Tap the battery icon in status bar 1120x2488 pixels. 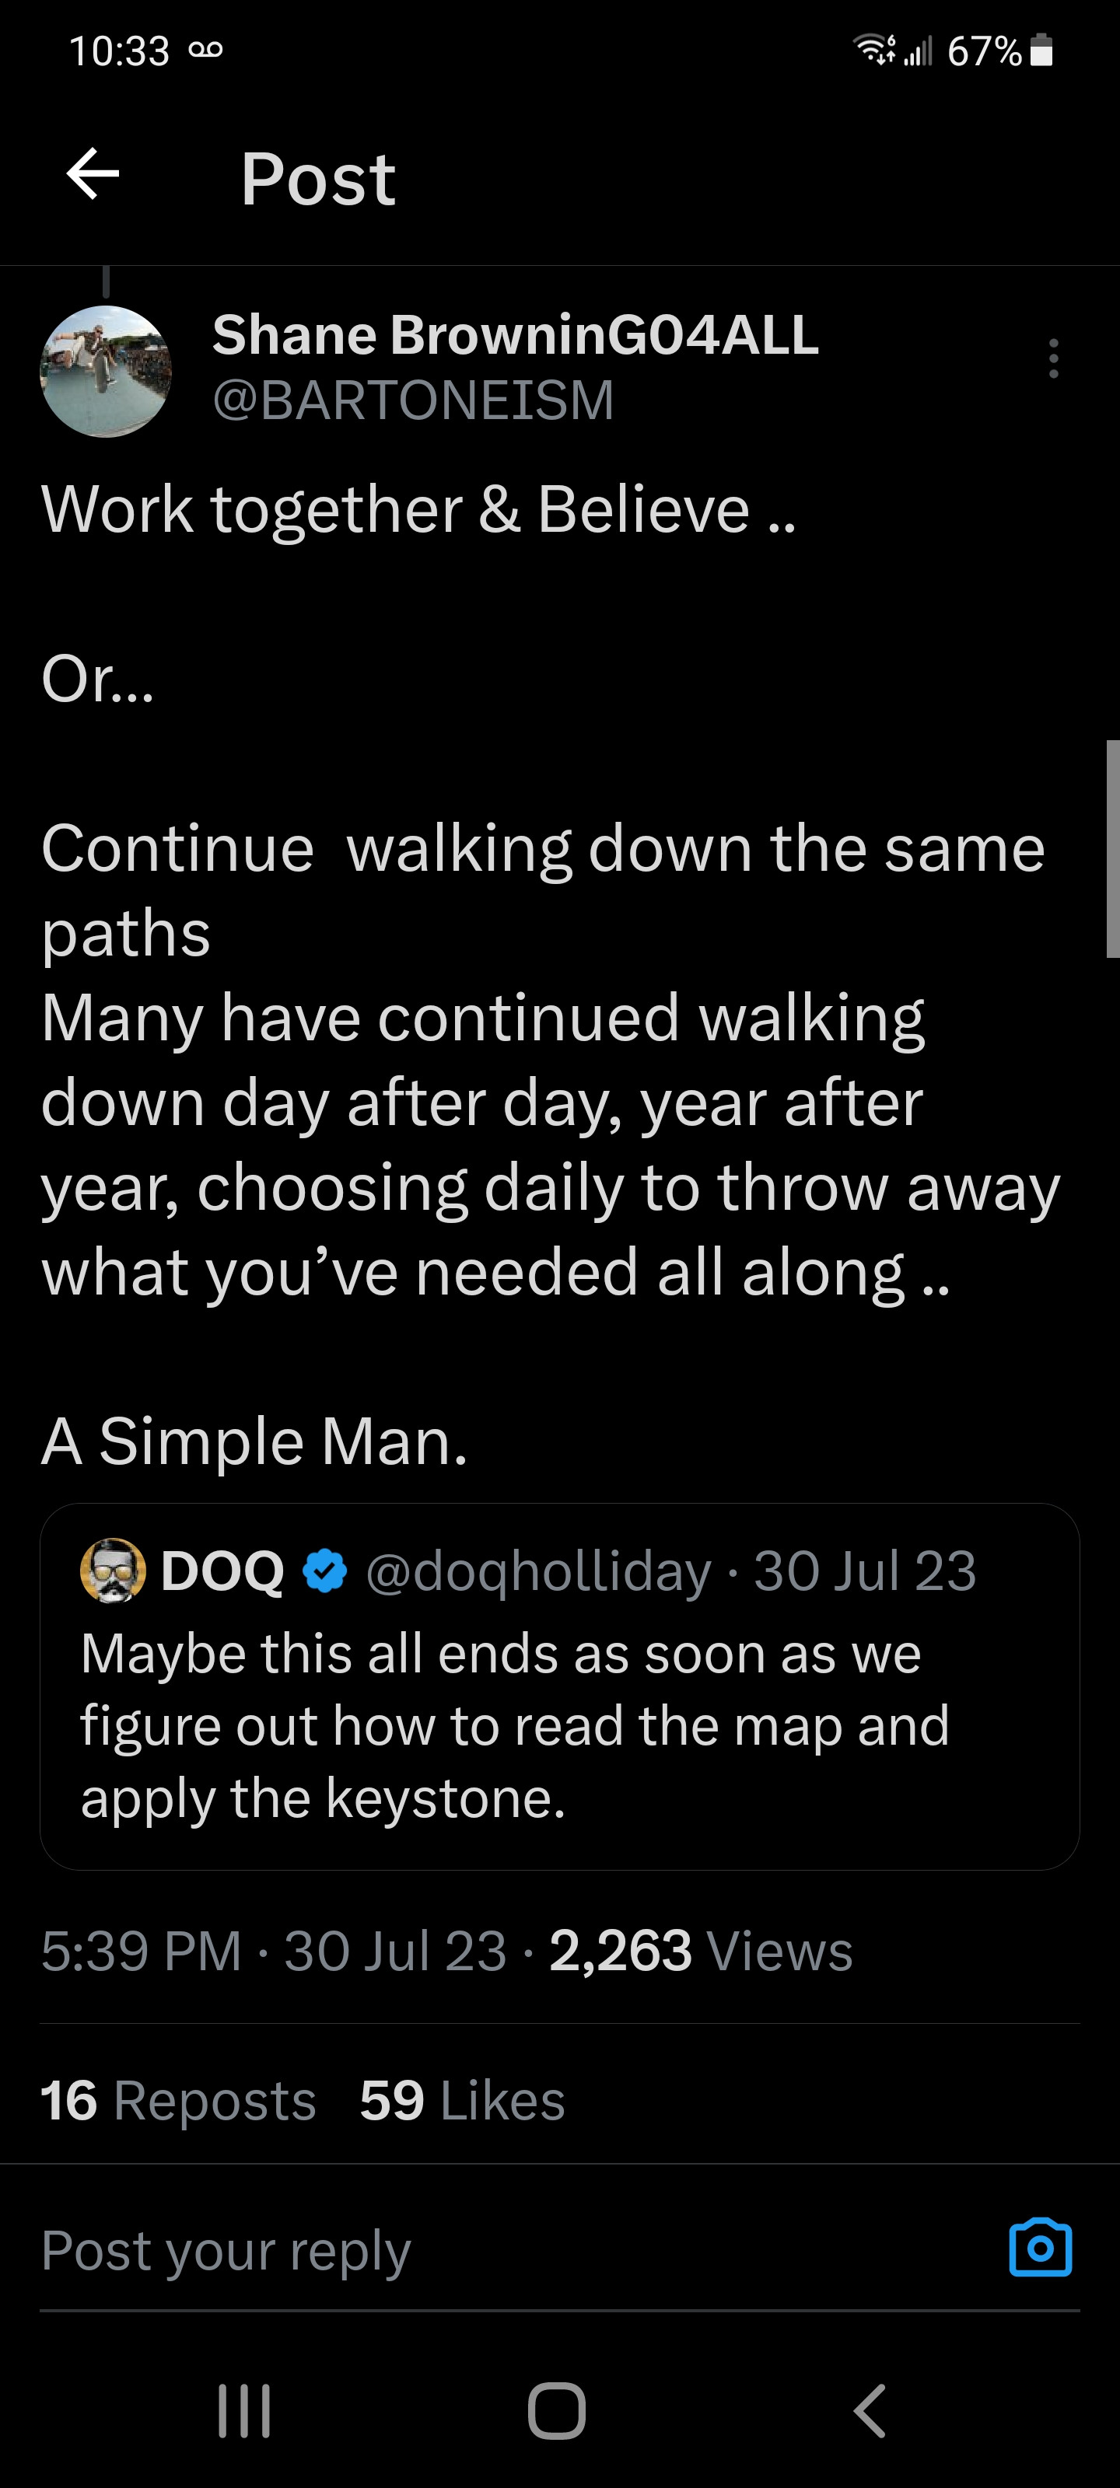(x=1041, y=51)
